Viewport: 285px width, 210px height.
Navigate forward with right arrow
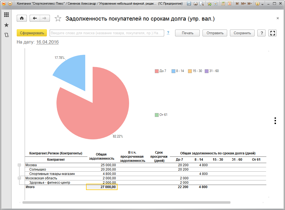point(44,18)
